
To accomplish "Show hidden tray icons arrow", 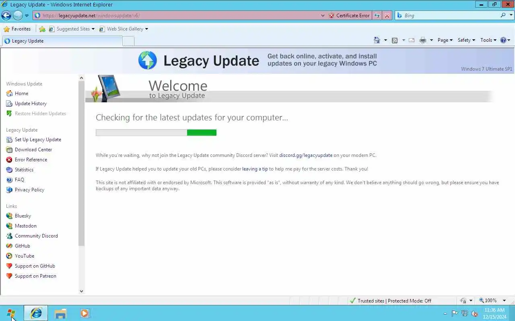I will 445,314.
